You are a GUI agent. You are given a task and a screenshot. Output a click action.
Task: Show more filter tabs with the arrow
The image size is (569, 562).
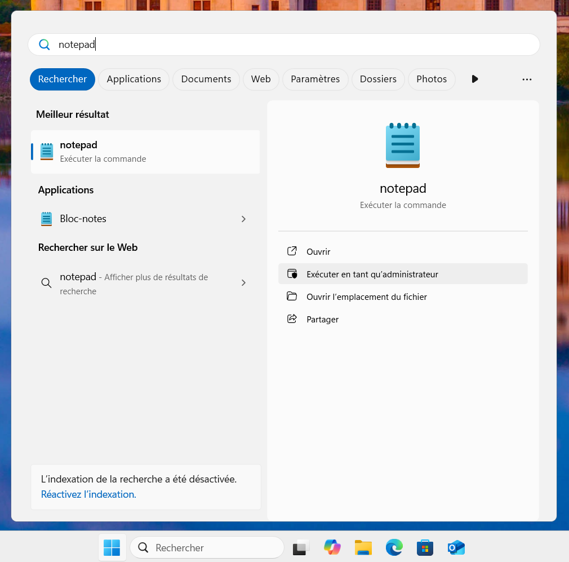[475, 79]
